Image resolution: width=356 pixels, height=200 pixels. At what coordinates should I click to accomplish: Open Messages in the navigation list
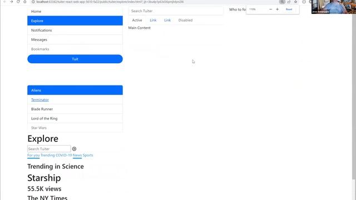(x=75, y=39)
